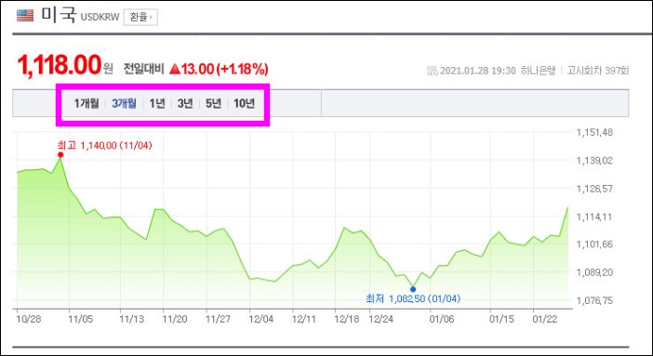The height and width of the screenshot is (356, 653).
Task: Click the 12/04 x-axis date
Action: [x=261, y=319]
